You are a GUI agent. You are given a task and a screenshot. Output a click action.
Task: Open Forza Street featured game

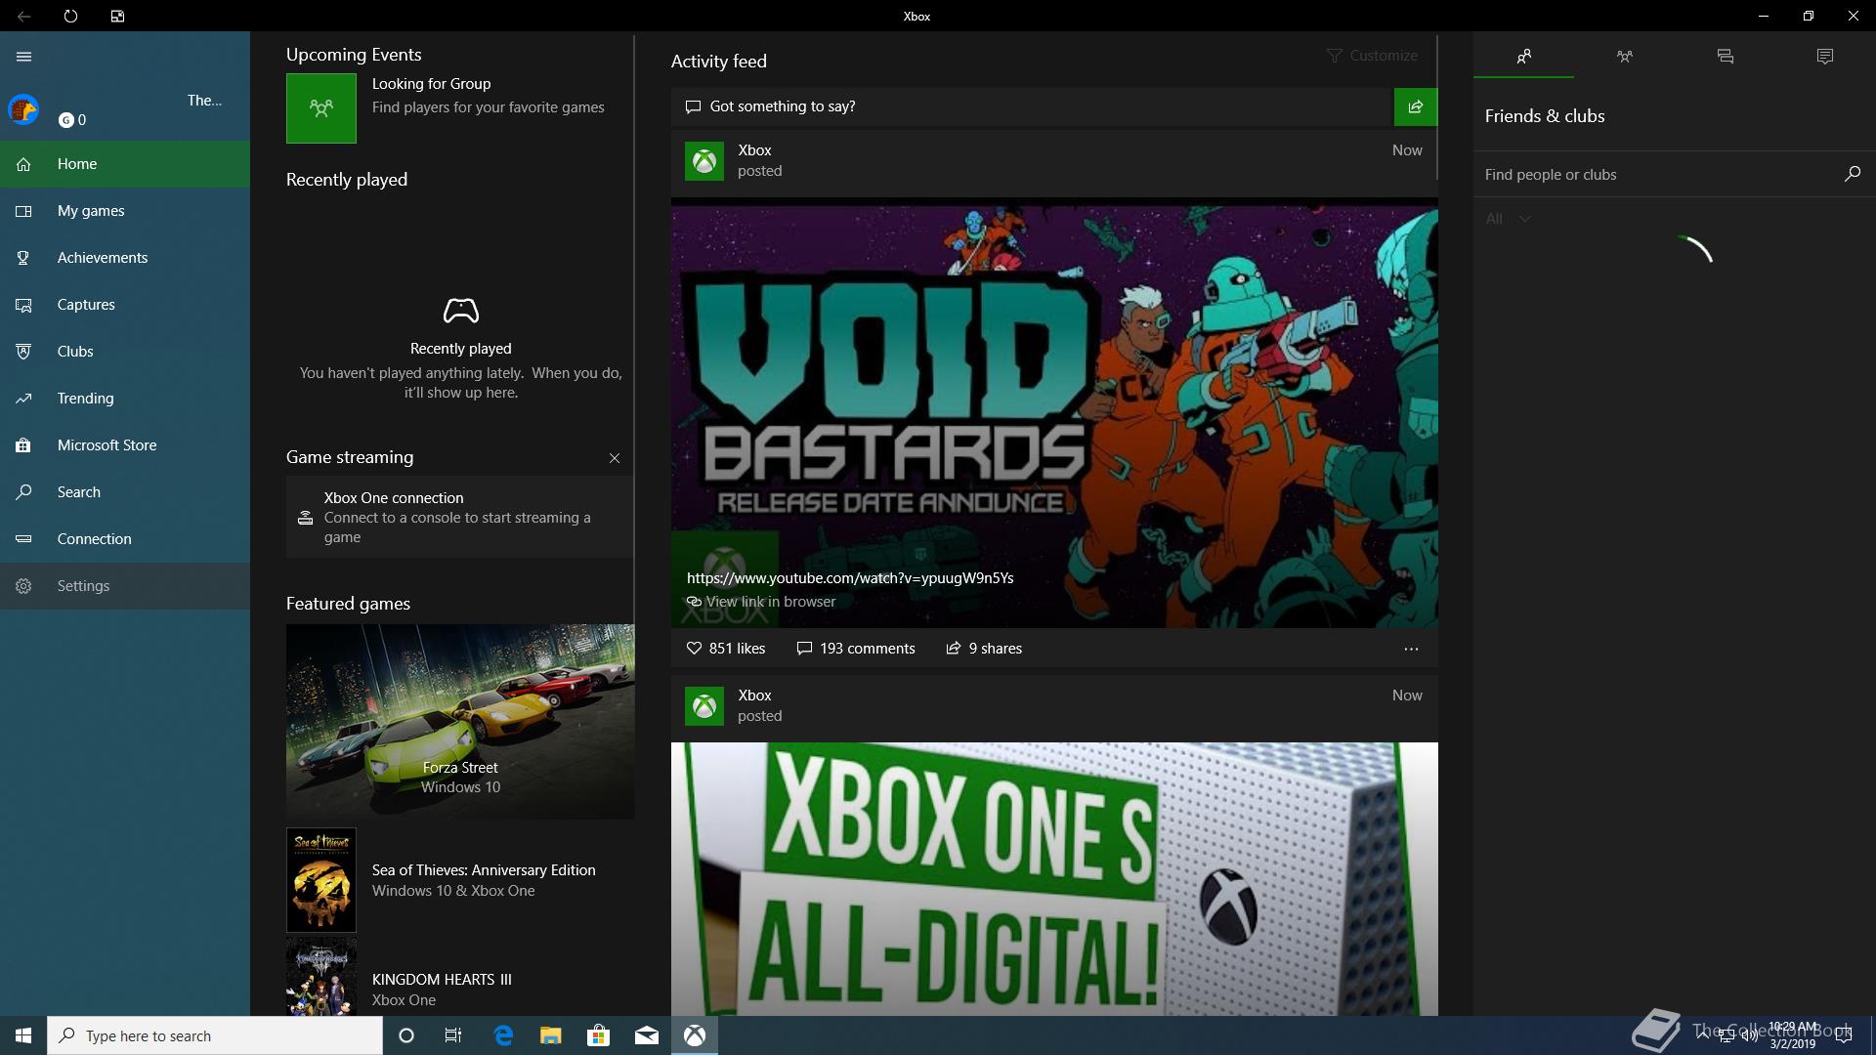pyautogui.click(x=460, y=722)
